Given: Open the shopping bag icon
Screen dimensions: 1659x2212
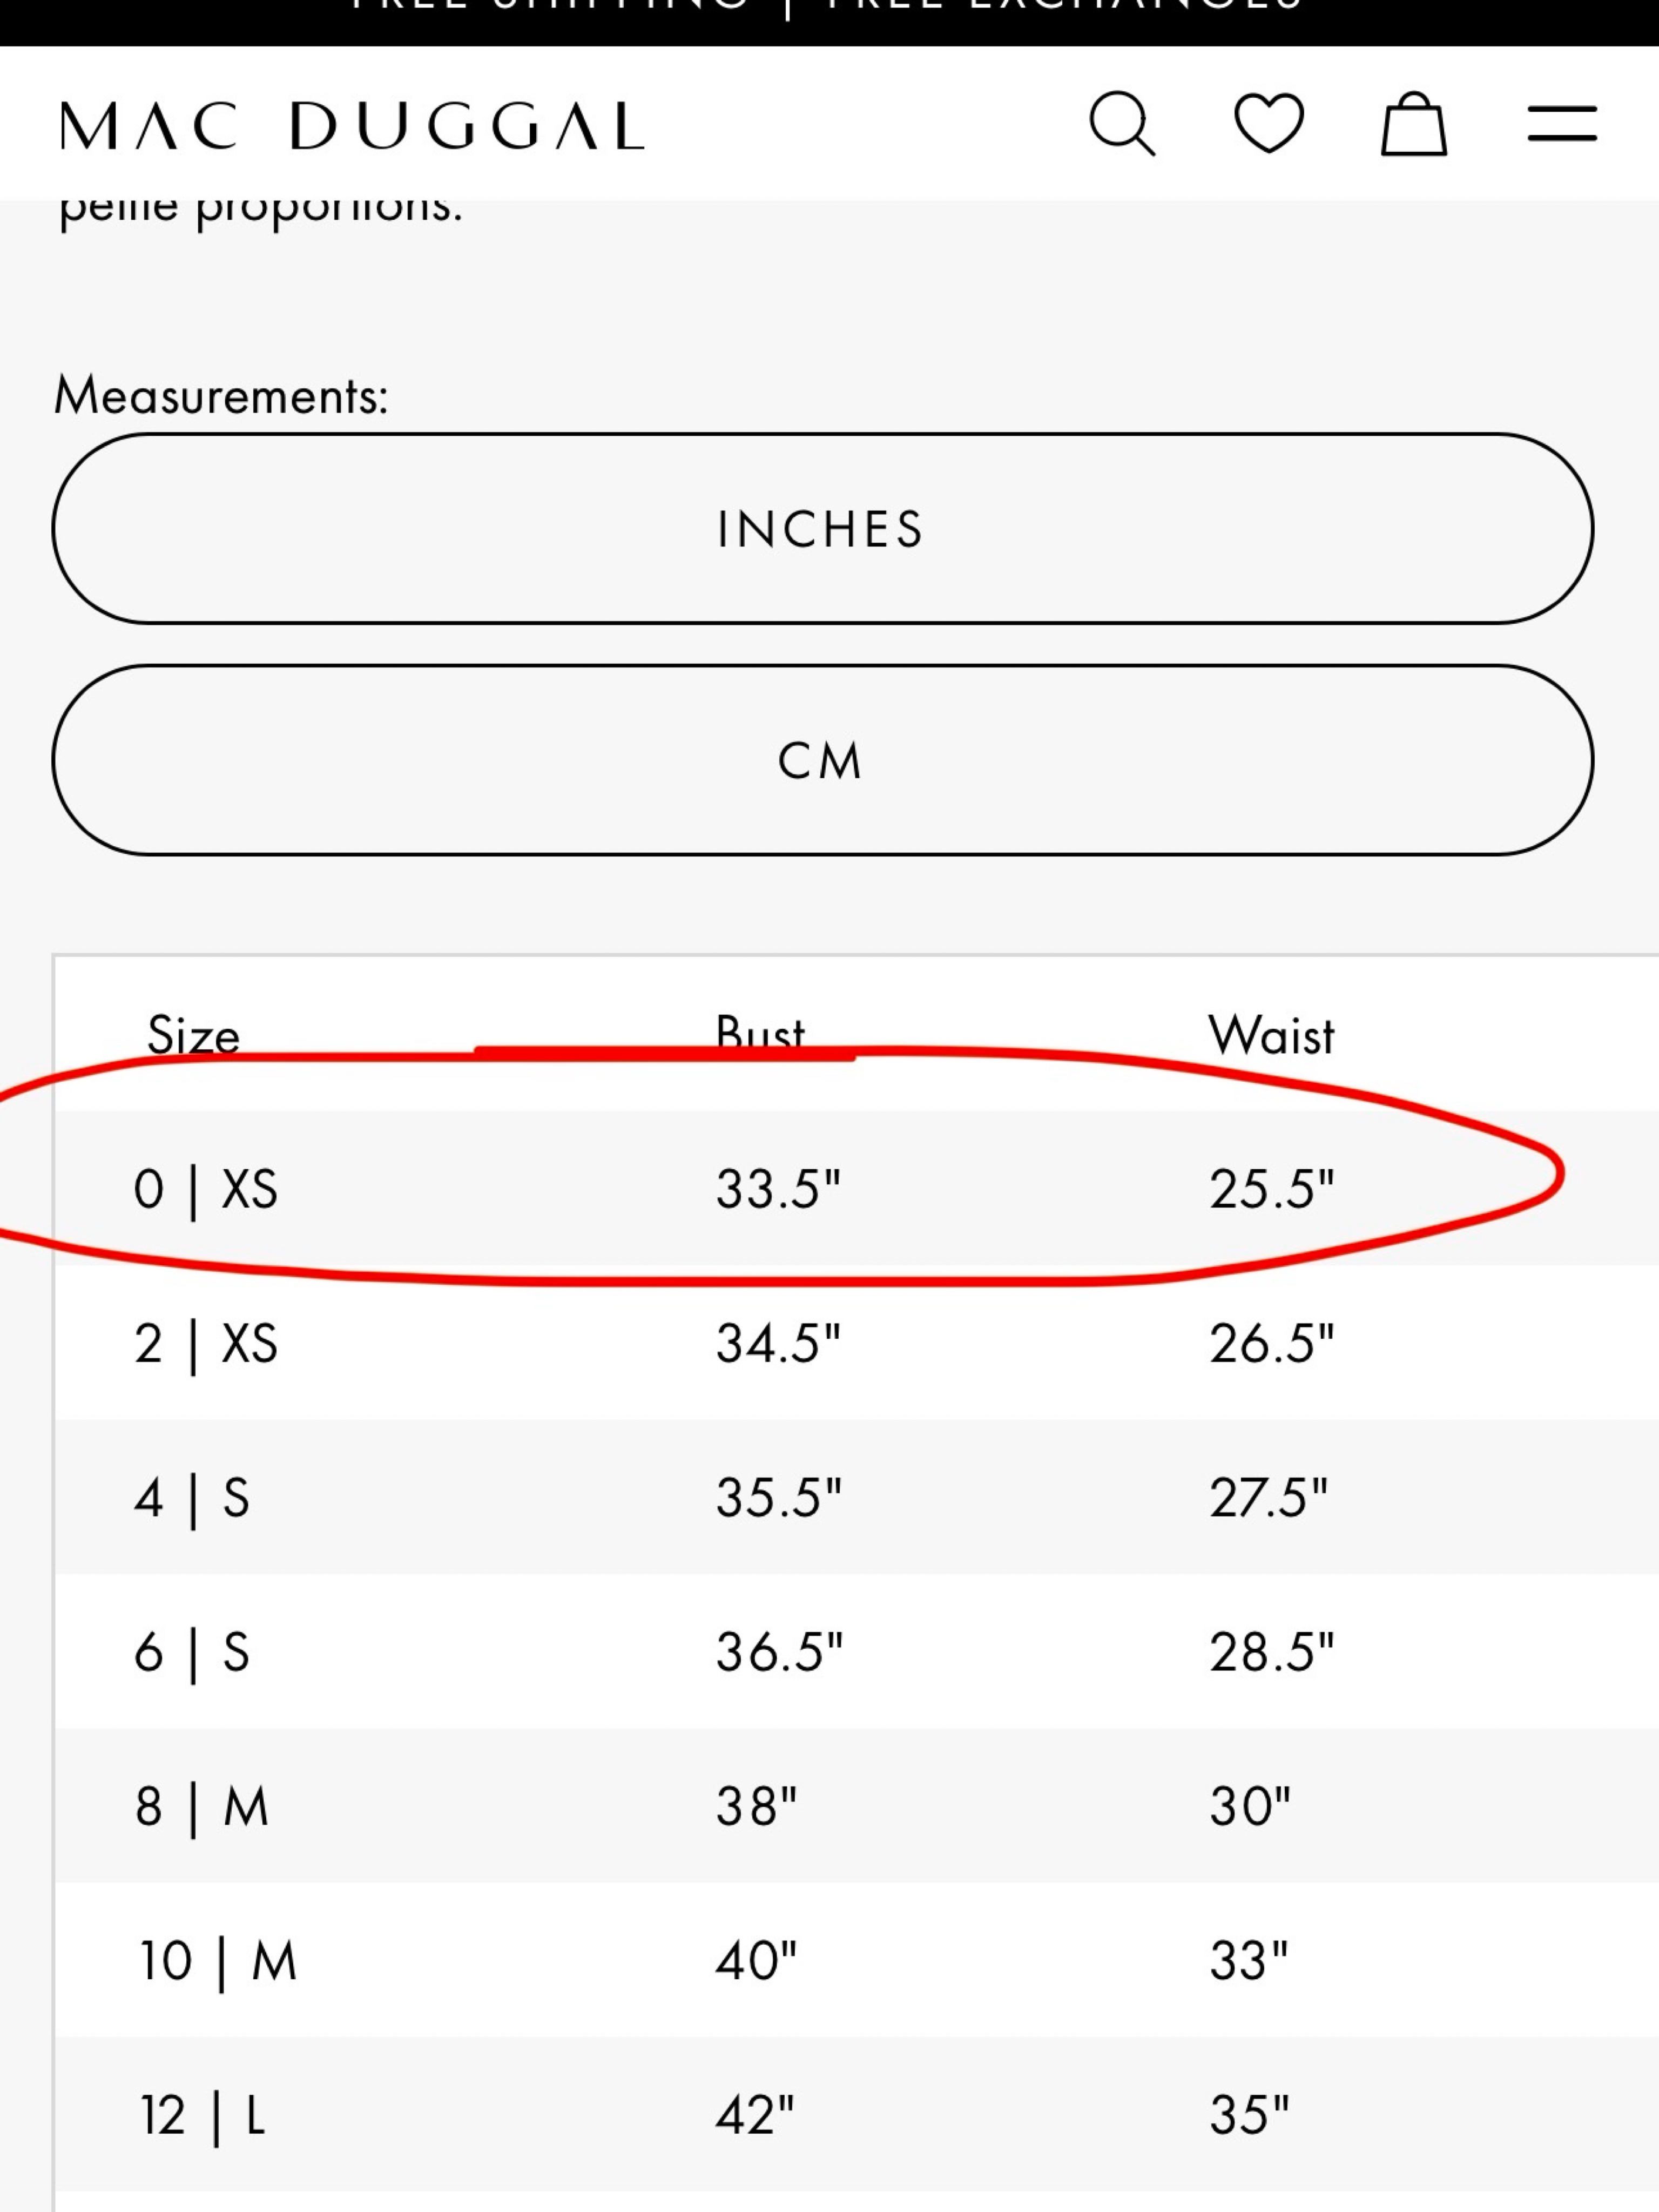Looking at the screenshot, I should tap(1413, 124).
